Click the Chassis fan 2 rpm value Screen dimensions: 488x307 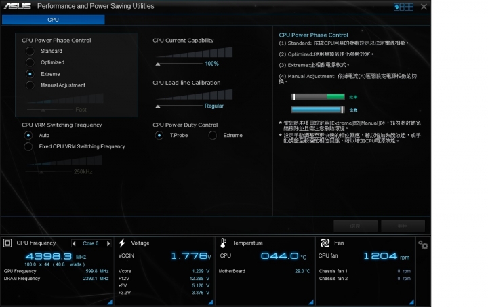click(x=404, y=279)
